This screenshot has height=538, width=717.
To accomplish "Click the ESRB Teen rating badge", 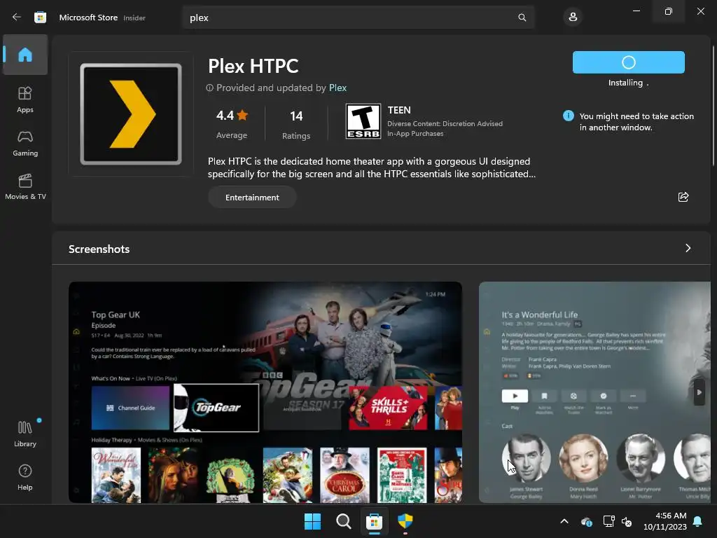I will tap(363, 121).
